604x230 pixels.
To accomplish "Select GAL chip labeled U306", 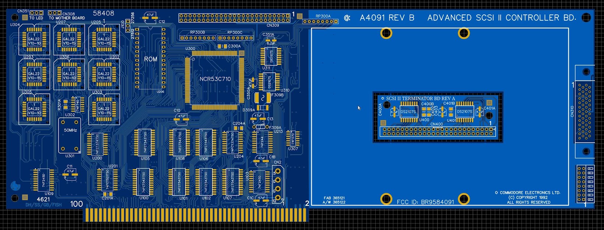I will point(69,75).
